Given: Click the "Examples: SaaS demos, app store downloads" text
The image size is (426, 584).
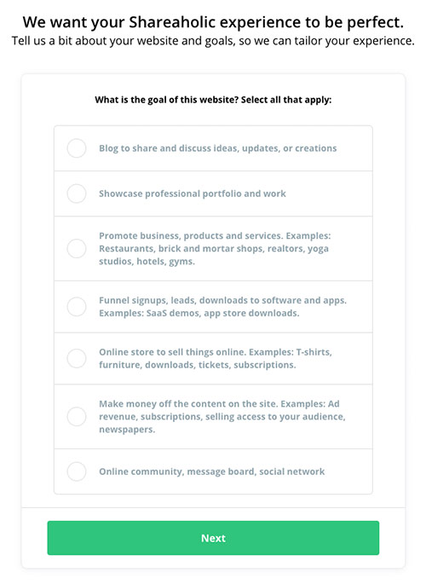Looking at the screenshot, I should pyautogui.click(x=199, y=313).
